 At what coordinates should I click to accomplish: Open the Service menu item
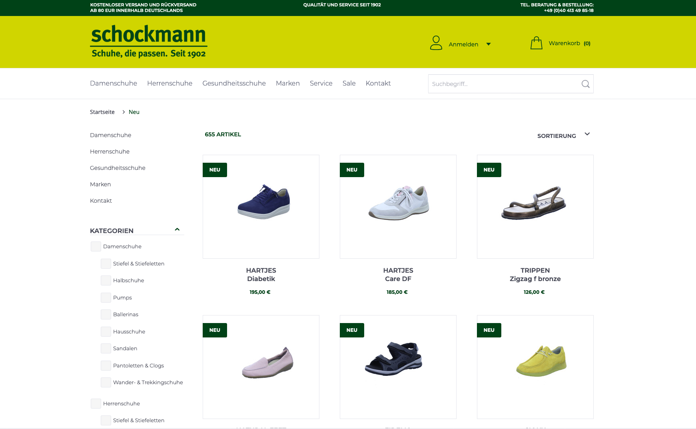tap(321, 83)
